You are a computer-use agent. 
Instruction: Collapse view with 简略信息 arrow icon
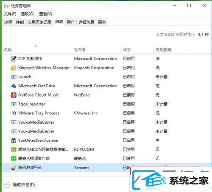[x=7, y=184]
